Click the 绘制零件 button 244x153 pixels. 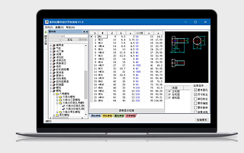coord(202,120)
